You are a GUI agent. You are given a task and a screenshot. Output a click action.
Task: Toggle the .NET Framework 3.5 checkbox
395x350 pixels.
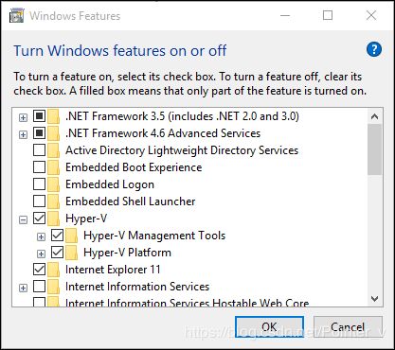click(x=39, y=116)
